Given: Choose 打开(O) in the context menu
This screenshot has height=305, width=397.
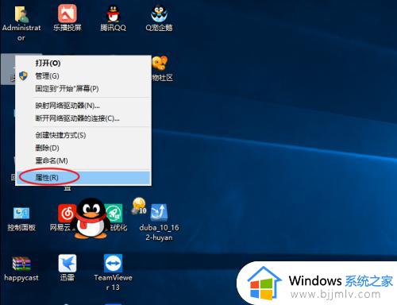Looking at the screenshot, I should pyautogui.click(x=83, y=63).
